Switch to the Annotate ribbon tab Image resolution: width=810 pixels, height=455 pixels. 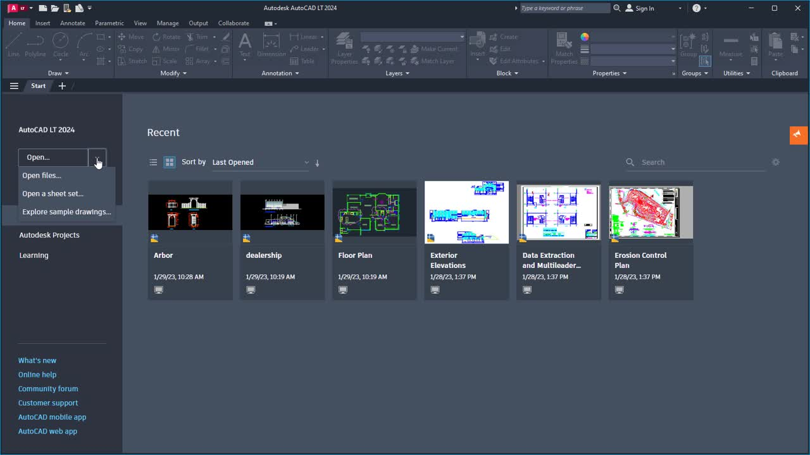tap(73, 23)
